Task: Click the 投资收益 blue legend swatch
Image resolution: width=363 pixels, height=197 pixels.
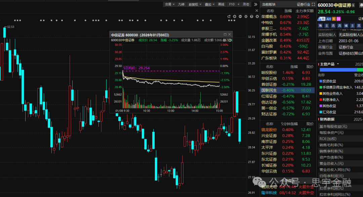Action: tap(320, 81)
